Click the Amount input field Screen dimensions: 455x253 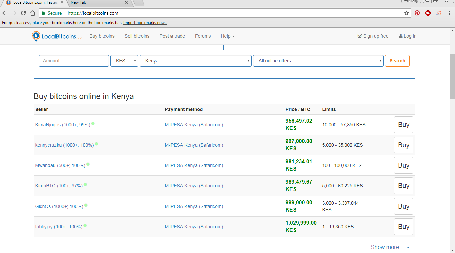74,61
